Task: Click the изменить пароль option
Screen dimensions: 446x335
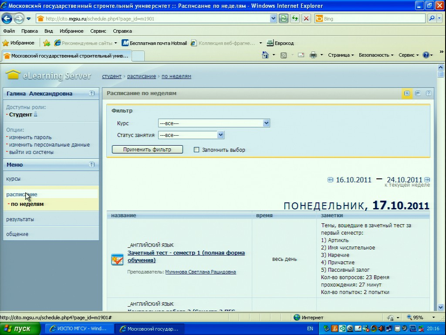Action: point(30,137)
